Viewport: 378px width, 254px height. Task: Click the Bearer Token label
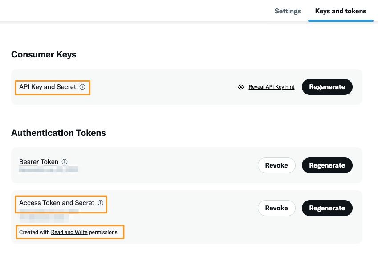[39, 162]
